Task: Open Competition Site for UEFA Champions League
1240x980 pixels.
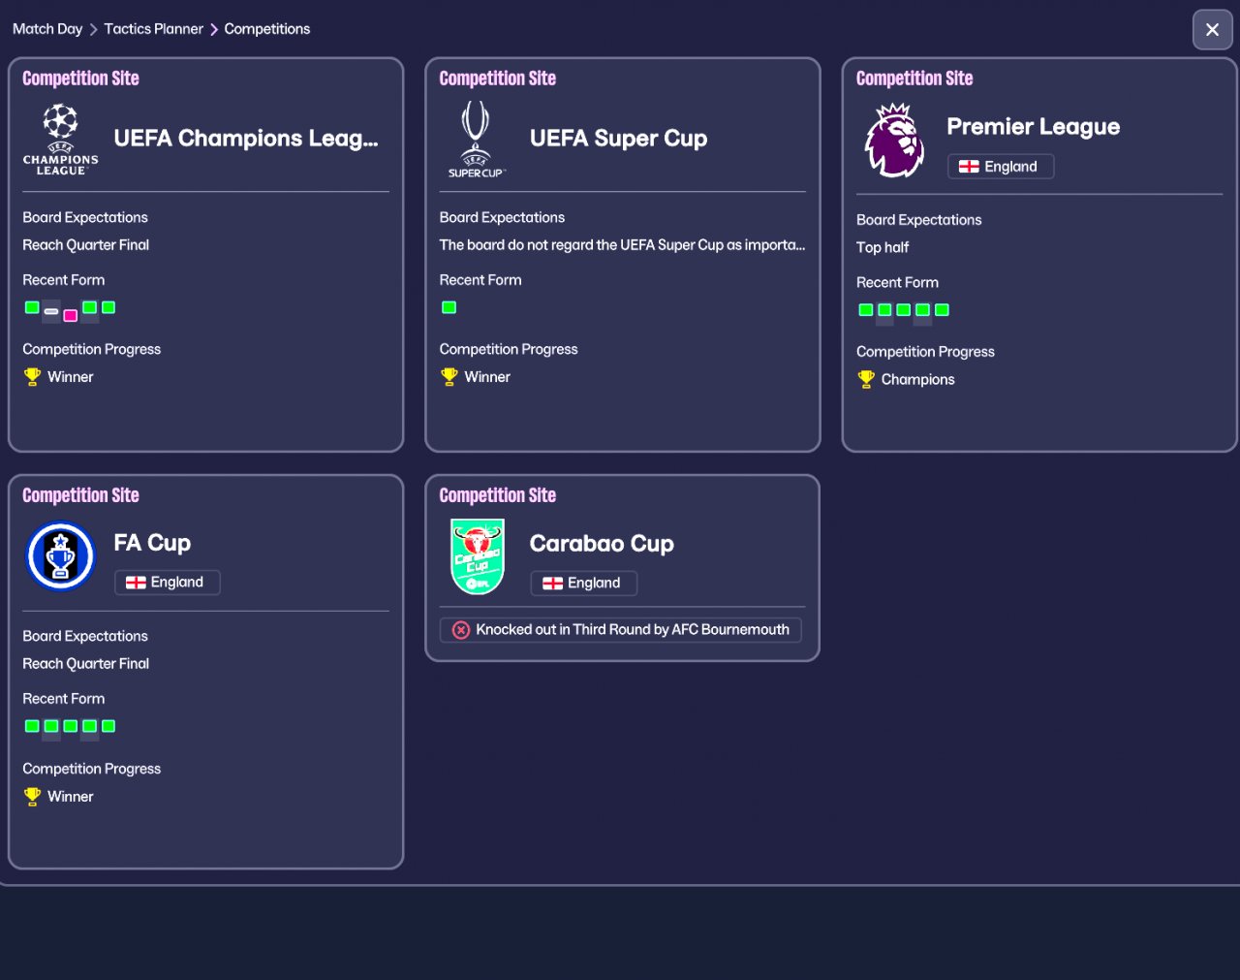Action: tap(80, 79)
